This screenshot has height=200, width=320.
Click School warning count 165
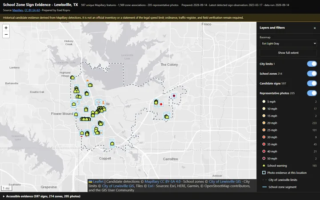[314, 165]
